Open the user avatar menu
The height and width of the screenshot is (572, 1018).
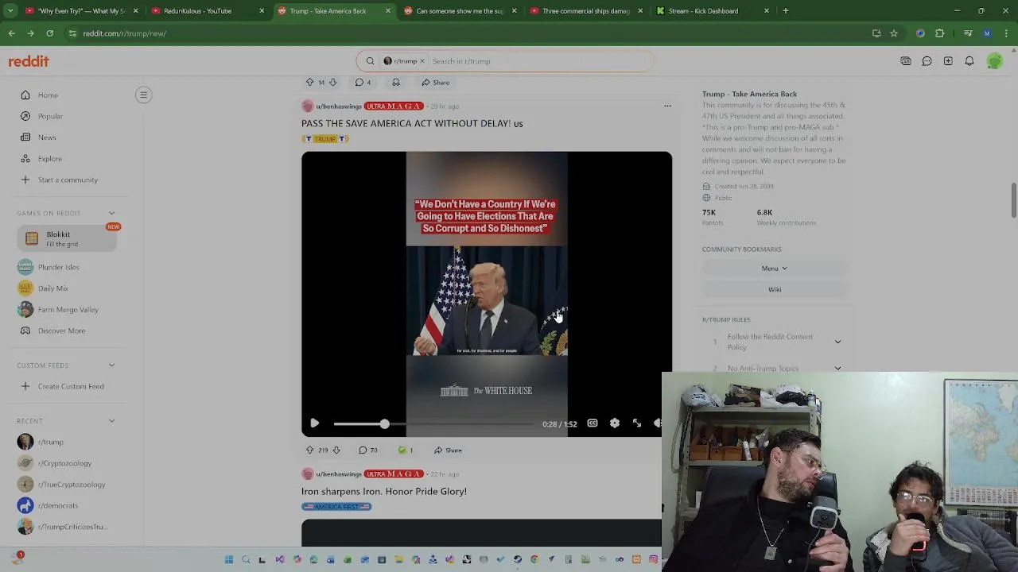pyautogui.click(x=994, y=61)
